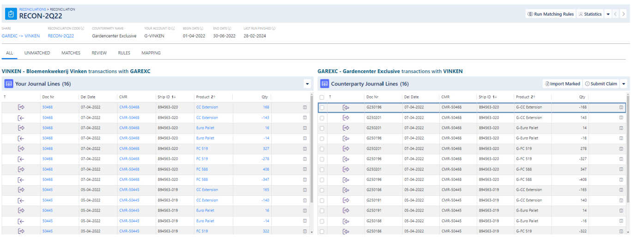Screen dimensions: 631x237
Task: Open the MAPPING tab
Action: (x=151, y=53)
